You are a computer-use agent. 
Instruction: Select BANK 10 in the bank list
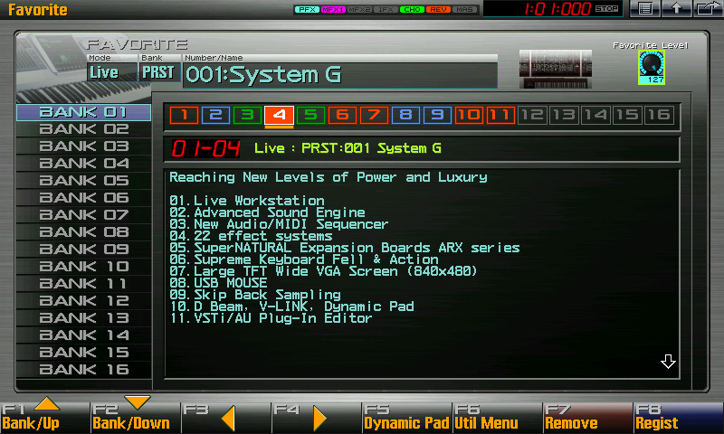pyautogui.click(x=83, y=267)
